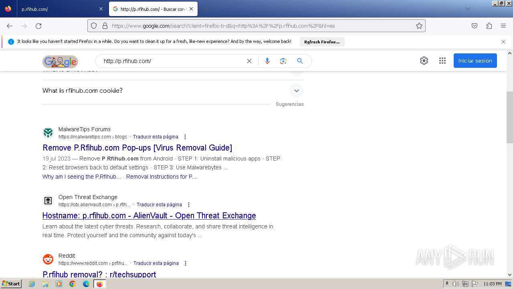Focus the Google search input field

(172, 61)
